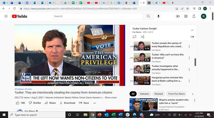Screen dimensions: 214x118
Task: Click the taskbar search box
Action: point(37,115)
